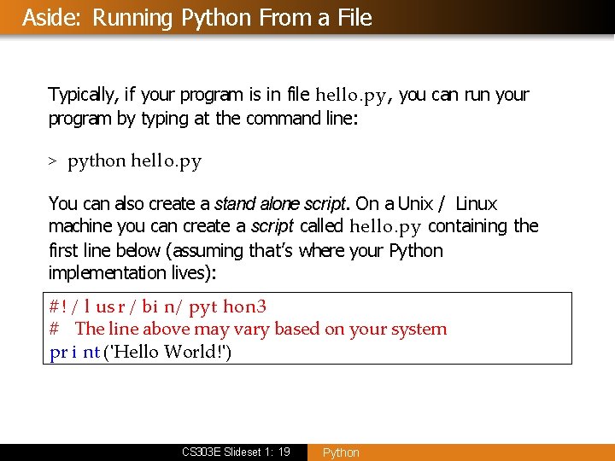Click the comment 'The line above may vary'

click(173, 330)
